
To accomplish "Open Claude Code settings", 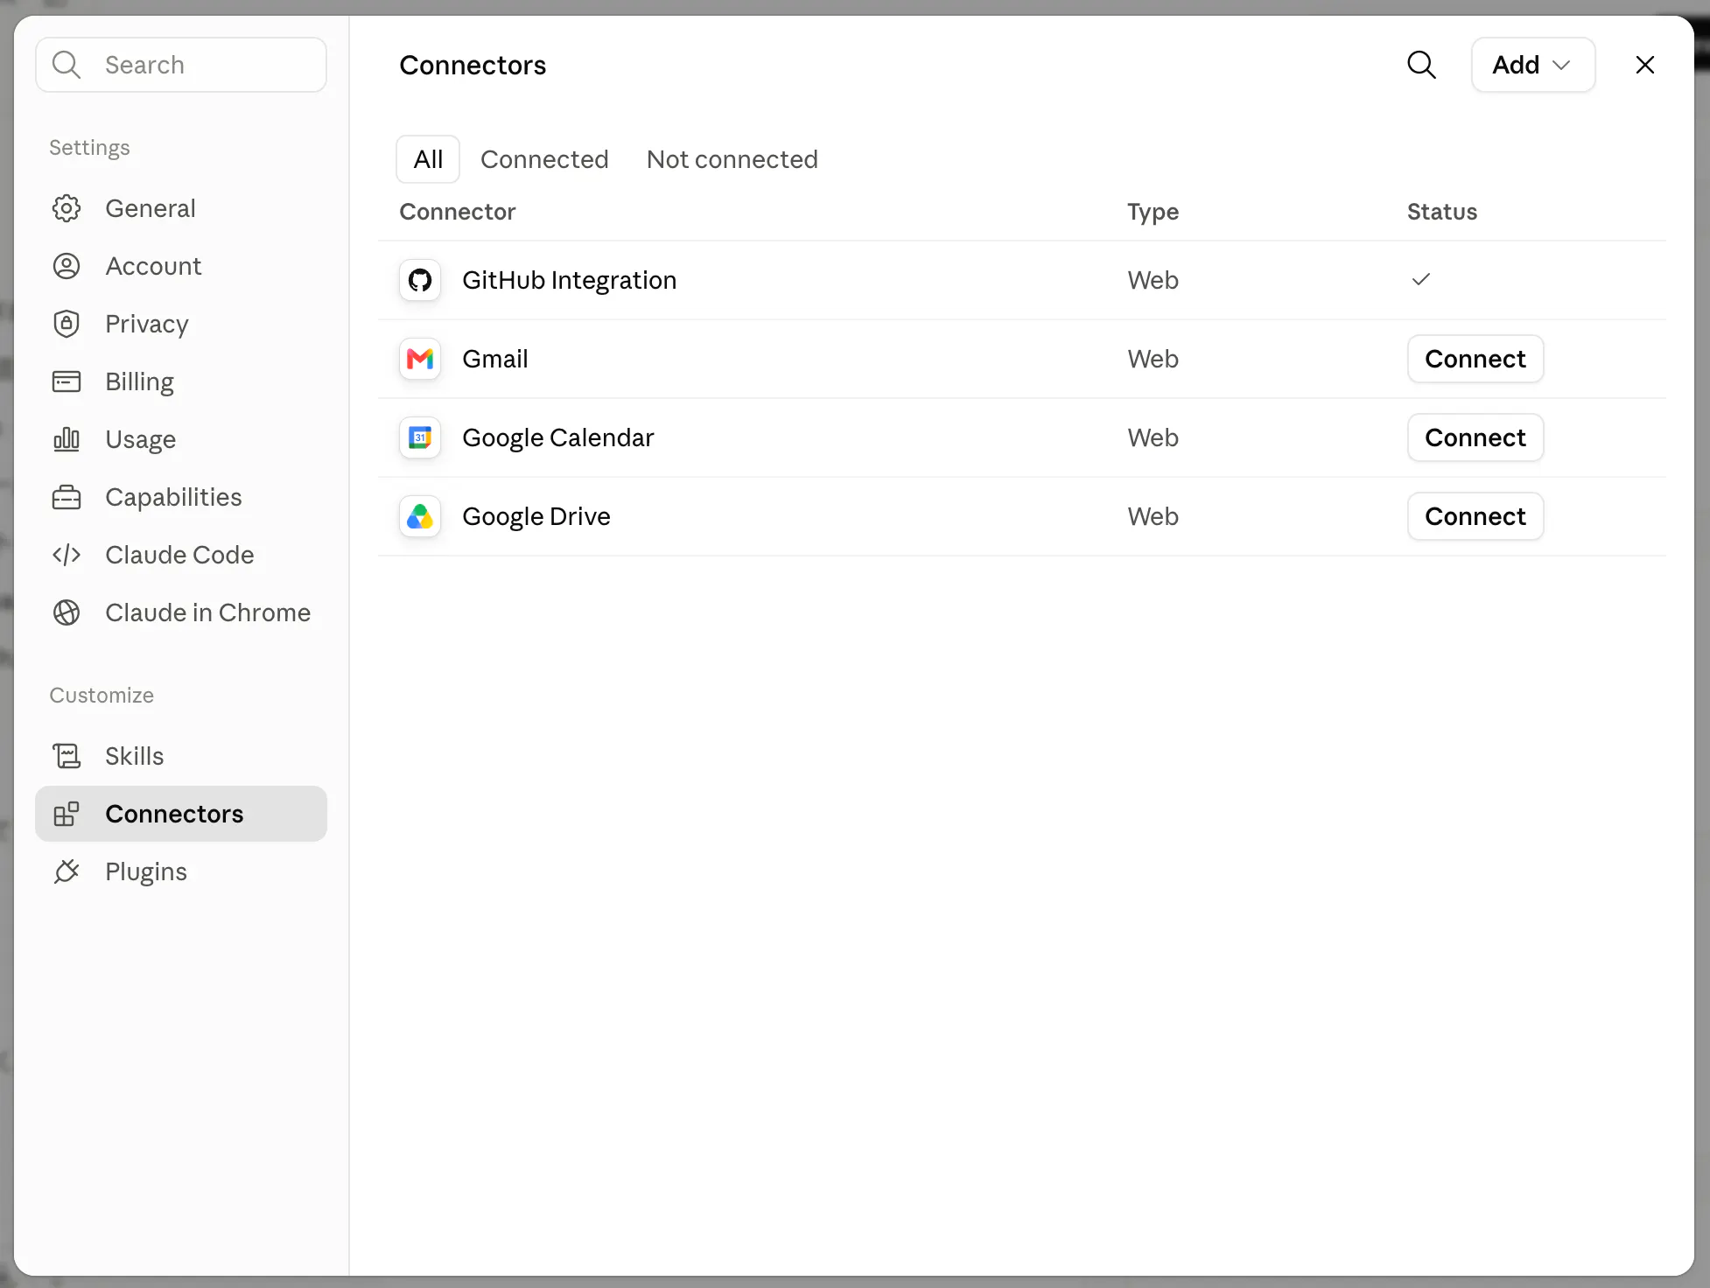I will pos(181,555).
